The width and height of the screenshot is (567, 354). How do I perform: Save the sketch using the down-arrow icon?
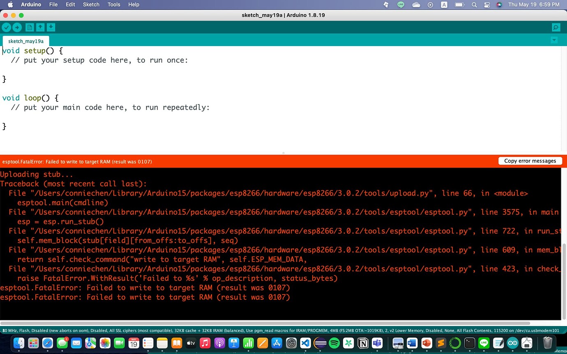[x=51, y=27]
